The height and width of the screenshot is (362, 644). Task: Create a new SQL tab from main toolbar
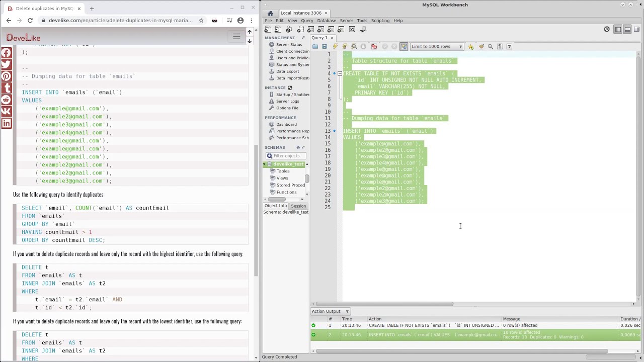click(x=268, y=30)
